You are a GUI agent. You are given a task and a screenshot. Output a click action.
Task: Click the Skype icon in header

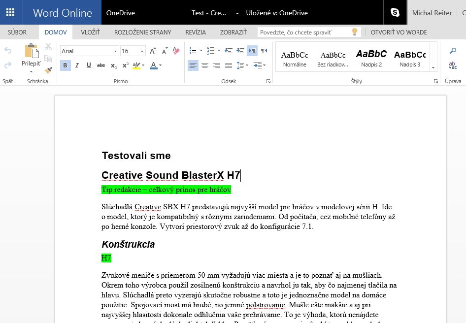(x=395, y=13)
